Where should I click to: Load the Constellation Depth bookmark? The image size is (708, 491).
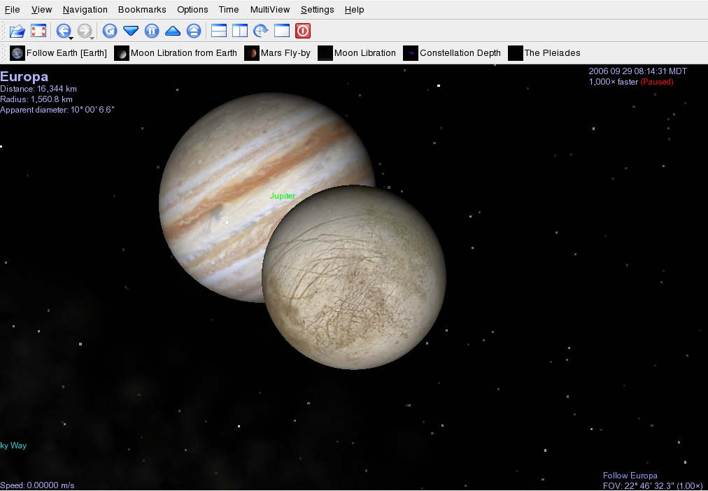pyautogui.click(x=452, y=52)
